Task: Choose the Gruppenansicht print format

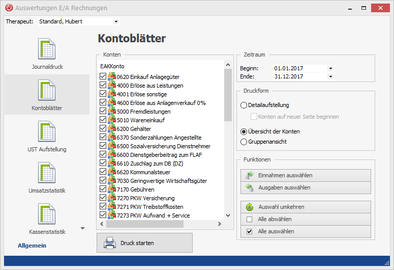Action: (244, 142)
